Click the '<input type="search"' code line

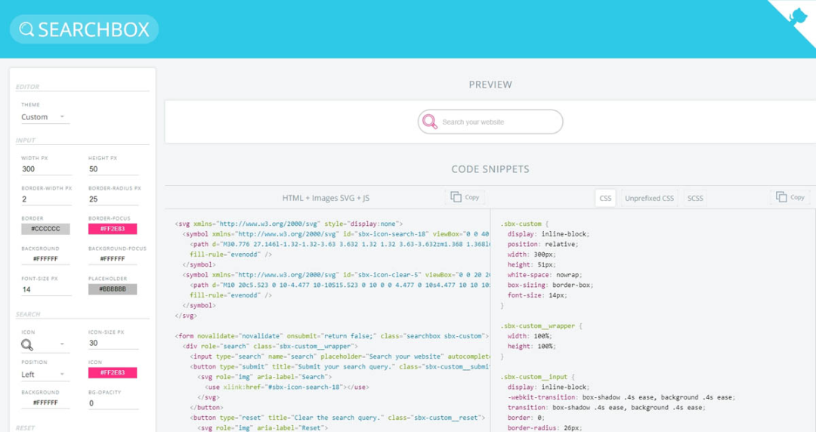[340, 356]
